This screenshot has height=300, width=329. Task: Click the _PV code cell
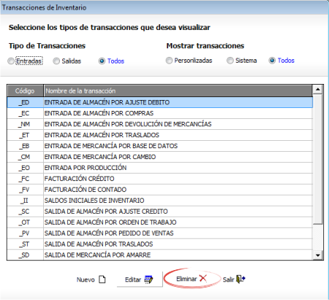tap(25, 234)
